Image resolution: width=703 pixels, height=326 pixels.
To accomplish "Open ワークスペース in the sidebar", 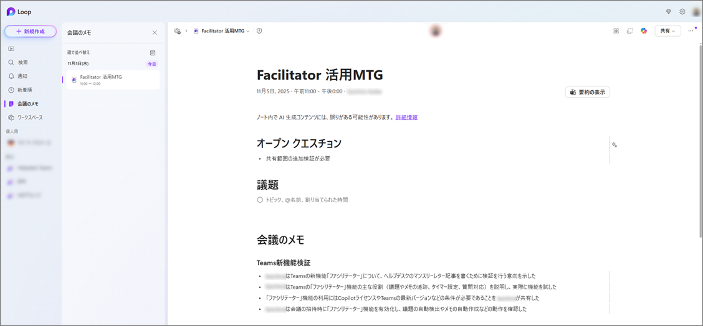I will 30,118.
